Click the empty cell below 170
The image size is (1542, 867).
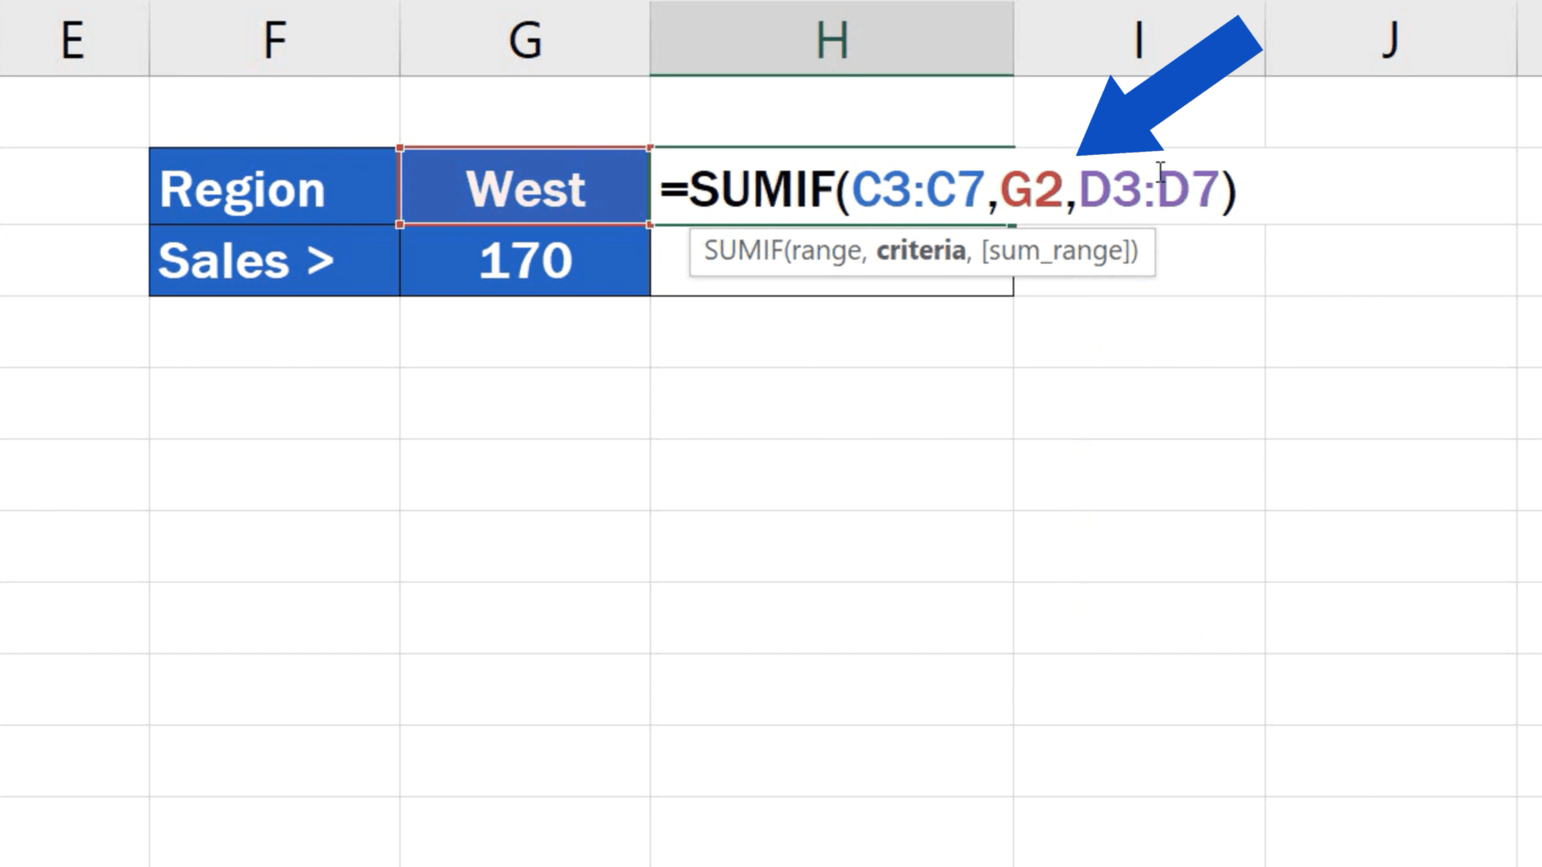pos(524,333)
